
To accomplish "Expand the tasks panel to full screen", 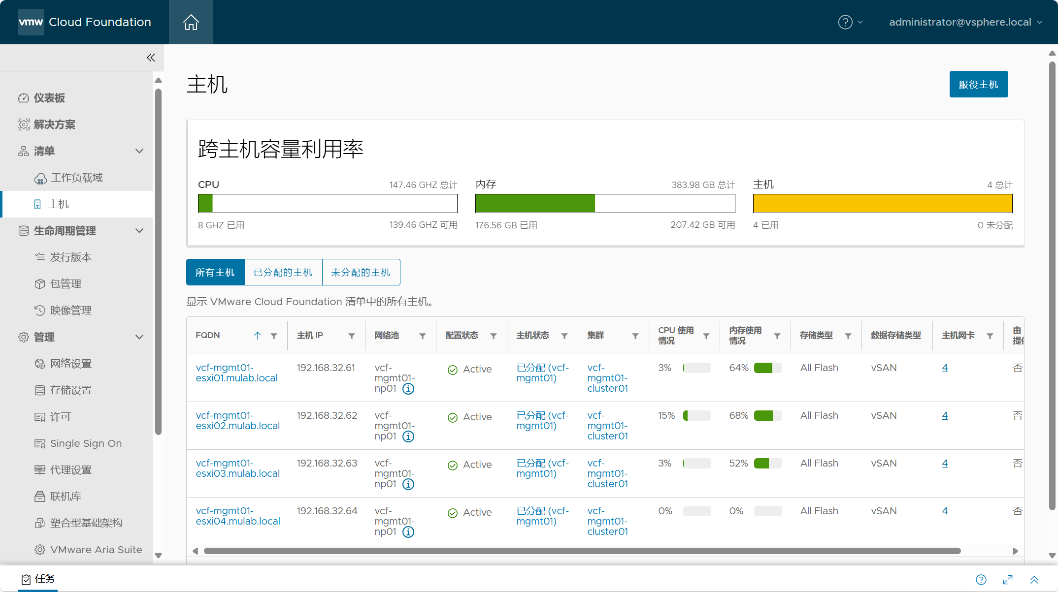I will (1008, 580).
